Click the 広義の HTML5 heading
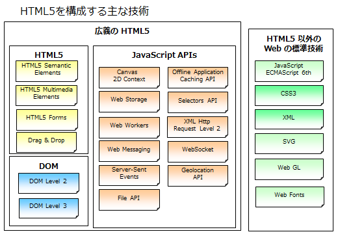 [122, 31]
